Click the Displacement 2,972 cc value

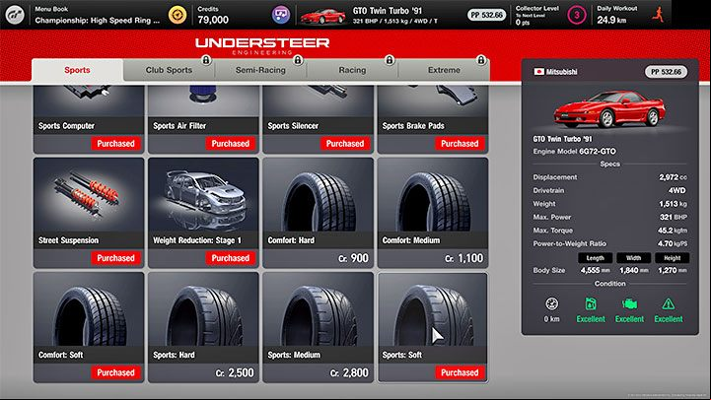tap(673, 177)
